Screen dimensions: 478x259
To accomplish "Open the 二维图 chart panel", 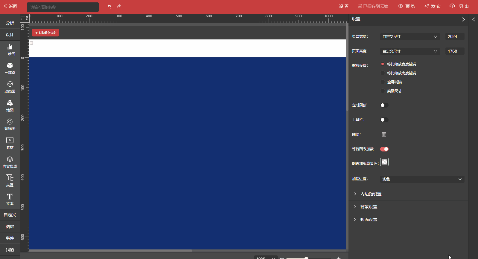I will 10,49.
